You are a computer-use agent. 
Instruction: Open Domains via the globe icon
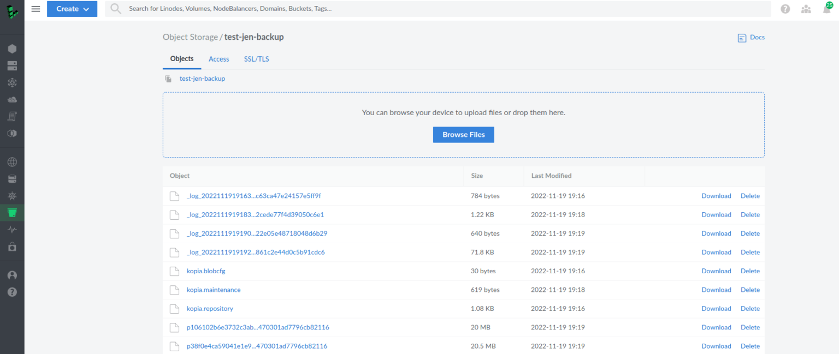coord(12,161)
